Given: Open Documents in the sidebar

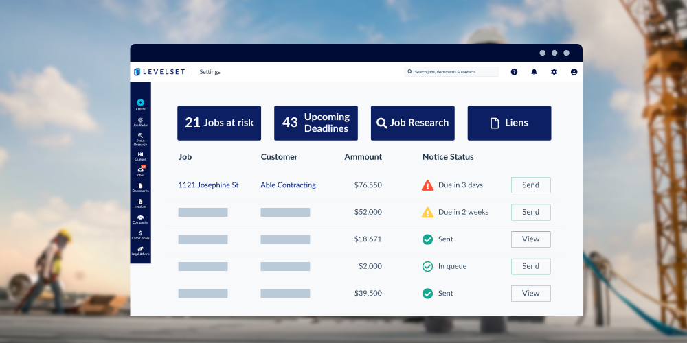Looking at the screenshot, I should 140,187.
